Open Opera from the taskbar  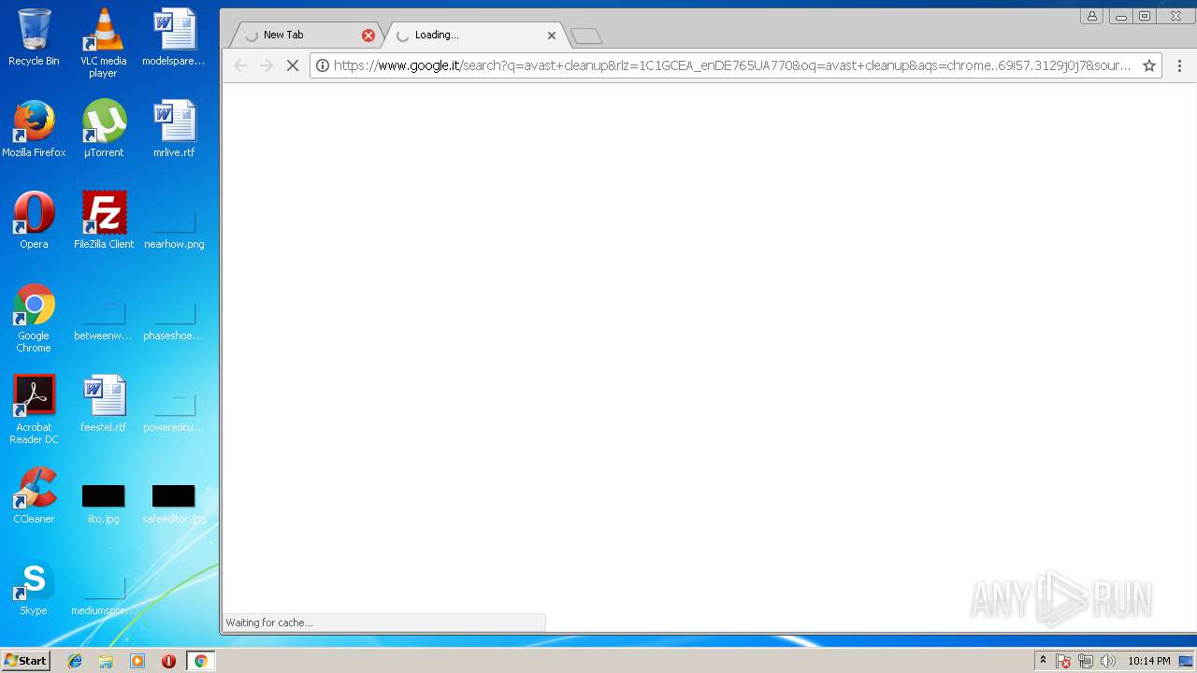[x=168, y=661]
